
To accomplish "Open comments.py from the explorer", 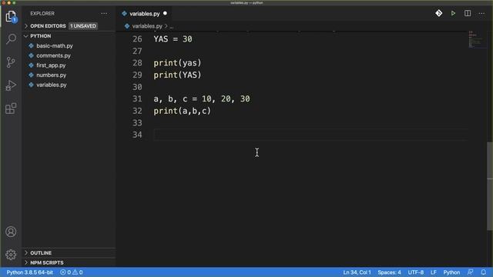I will point(53,55).
